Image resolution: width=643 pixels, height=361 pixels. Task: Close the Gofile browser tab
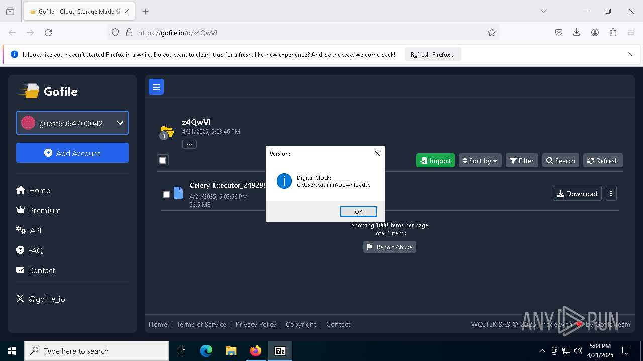coord(126,11)
